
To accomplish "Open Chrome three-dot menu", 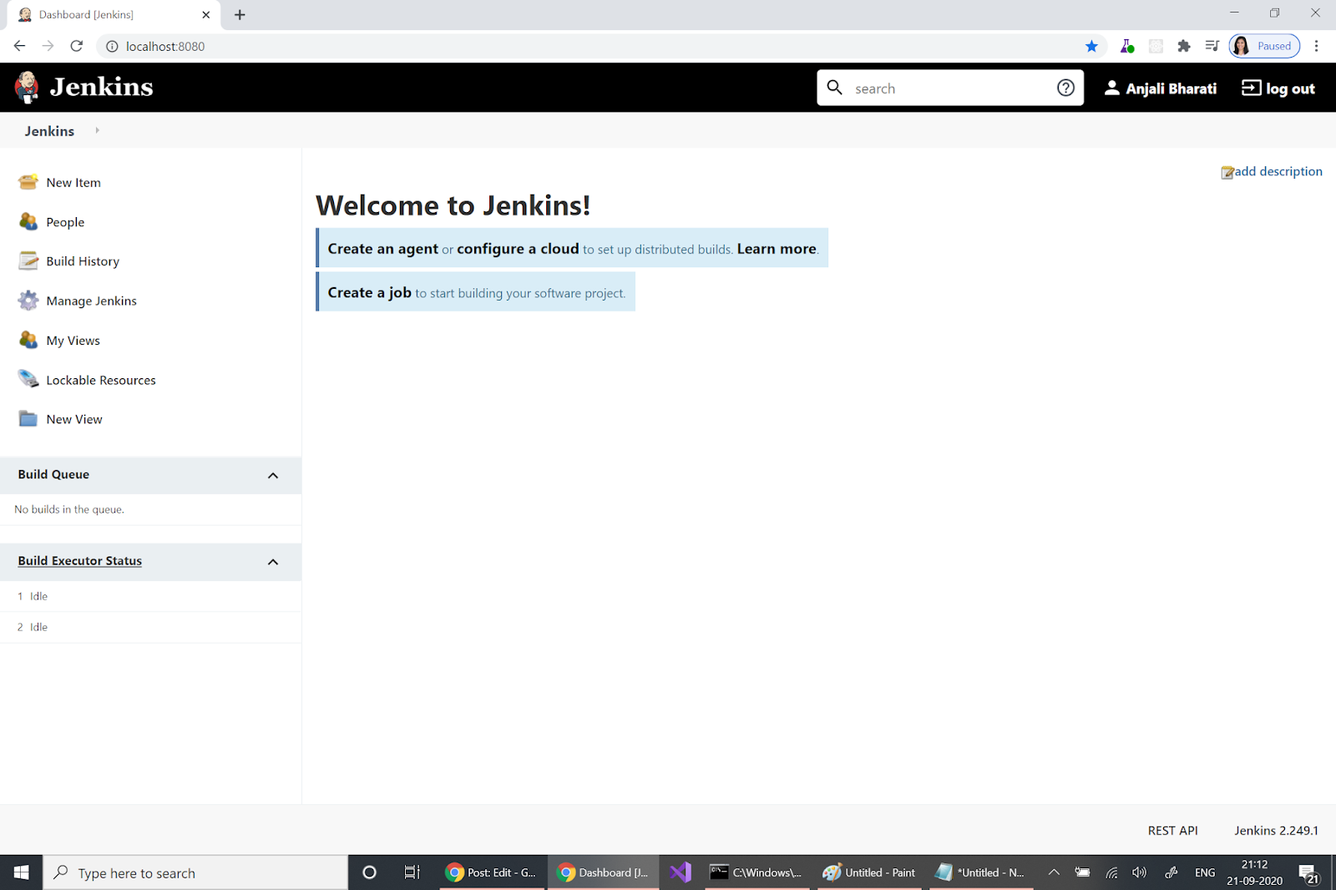I will click(x=1316, y=46).
